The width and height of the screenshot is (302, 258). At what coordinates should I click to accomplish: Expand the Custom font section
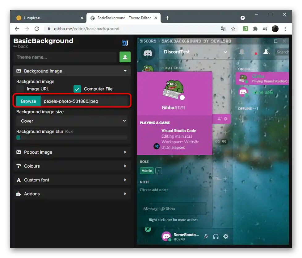point(72,180)
